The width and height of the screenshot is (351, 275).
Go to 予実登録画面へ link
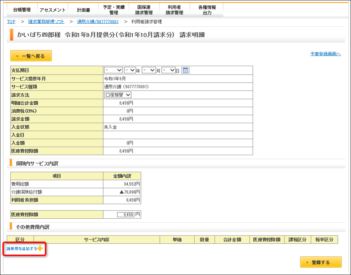point(326,54)
